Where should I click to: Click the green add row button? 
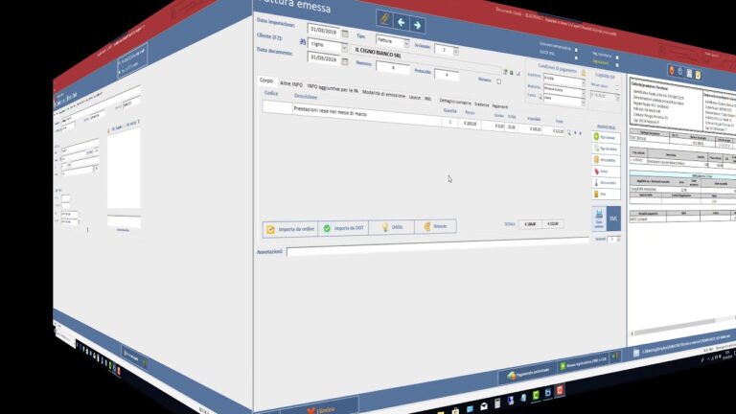click(x=606, y=137)
